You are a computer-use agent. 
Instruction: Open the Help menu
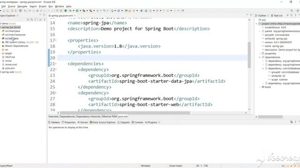tap(69, 6)
